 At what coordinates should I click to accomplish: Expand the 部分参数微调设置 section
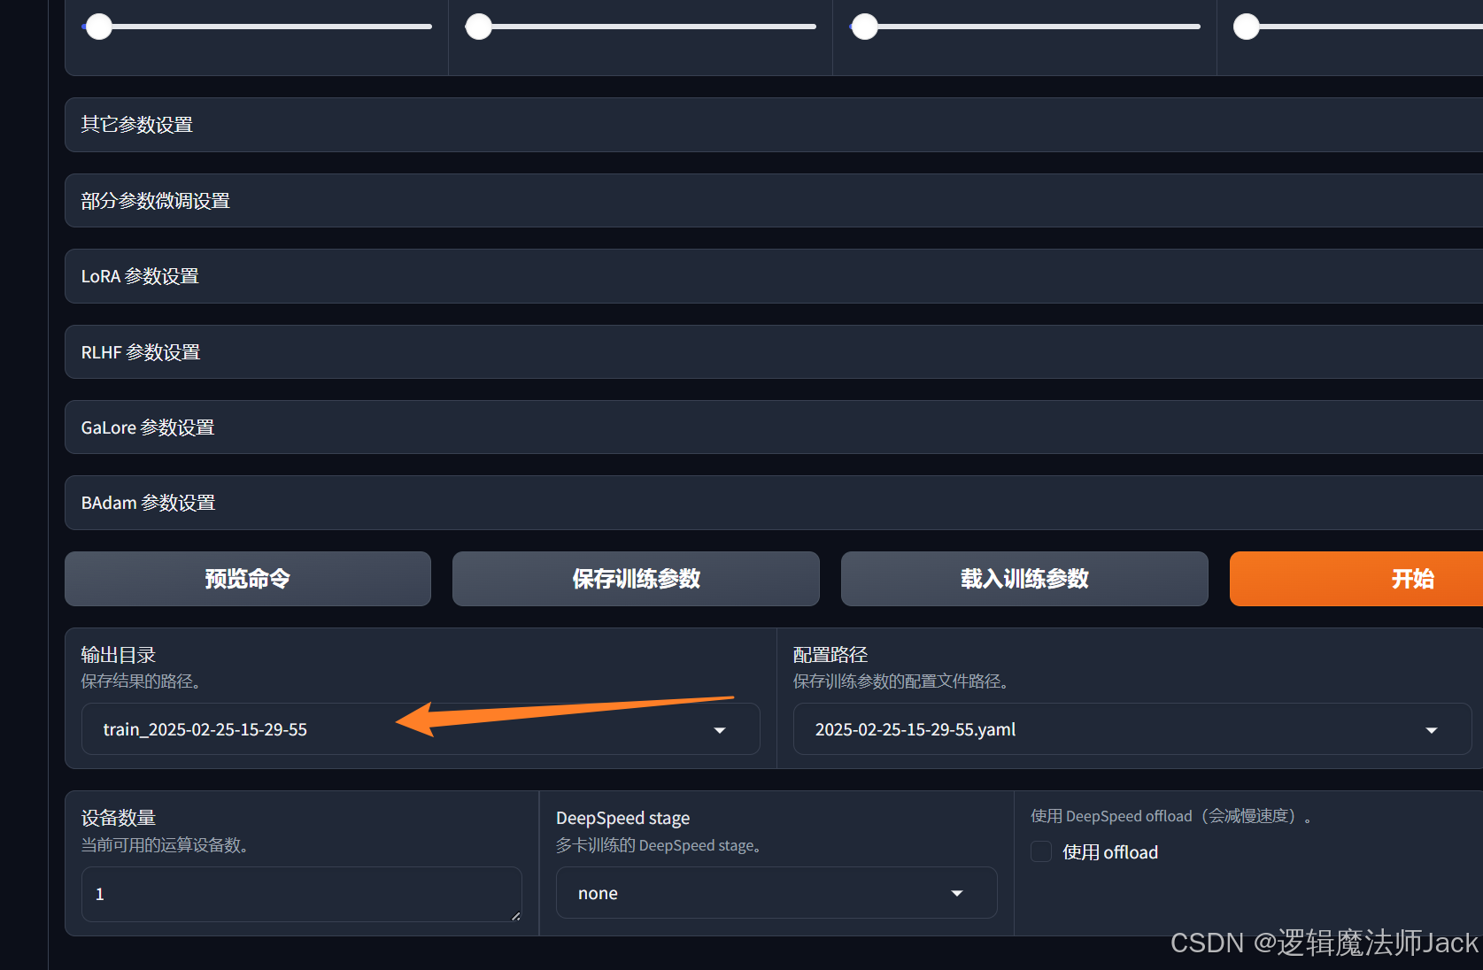pos(155,201)
